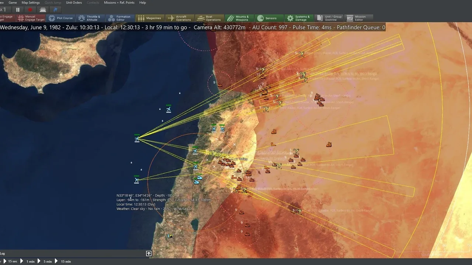The height and width of the screenshot is (265, 472).
Task: Pause the simulation
Action: [18, 10]
